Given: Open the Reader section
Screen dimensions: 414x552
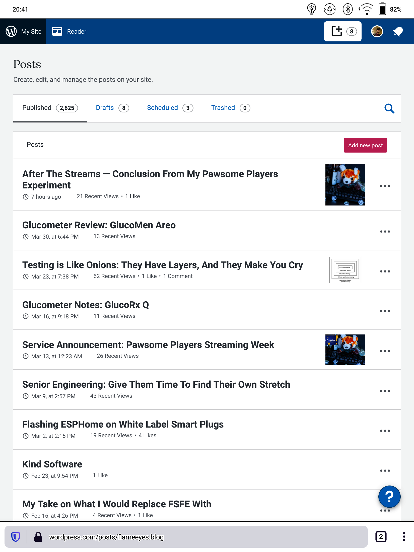Looking at the screenshot, I should click(69, 31).
